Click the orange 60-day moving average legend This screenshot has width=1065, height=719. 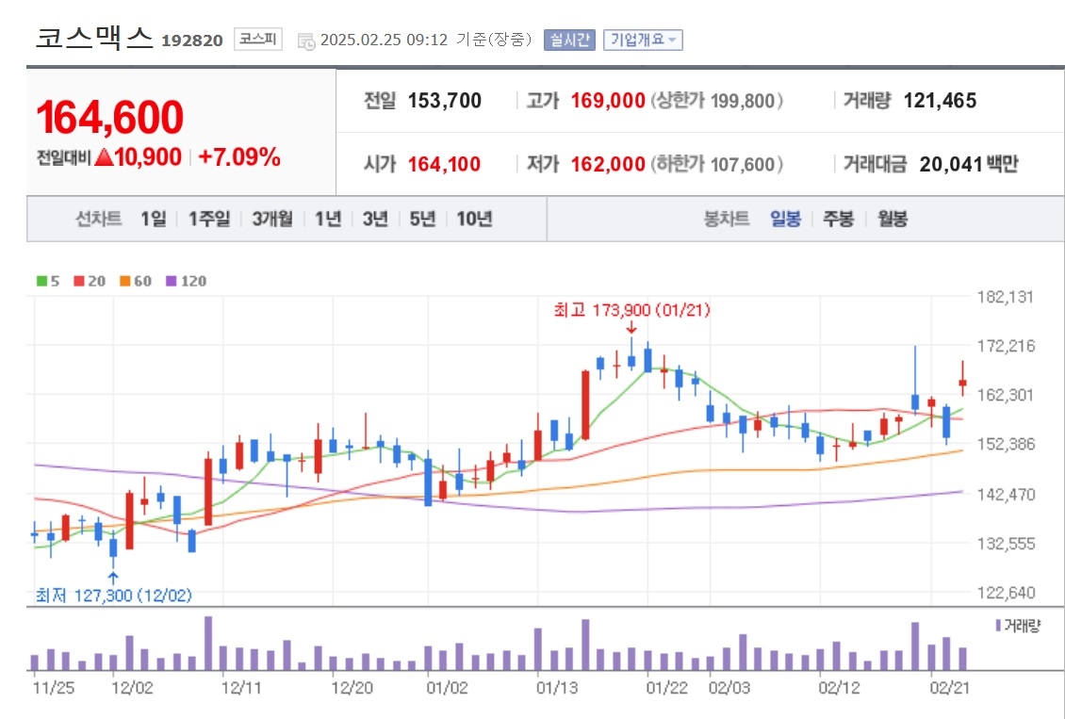click(135, 281)
